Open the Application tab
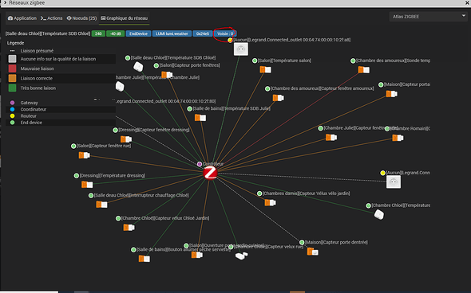 [22, 18]
